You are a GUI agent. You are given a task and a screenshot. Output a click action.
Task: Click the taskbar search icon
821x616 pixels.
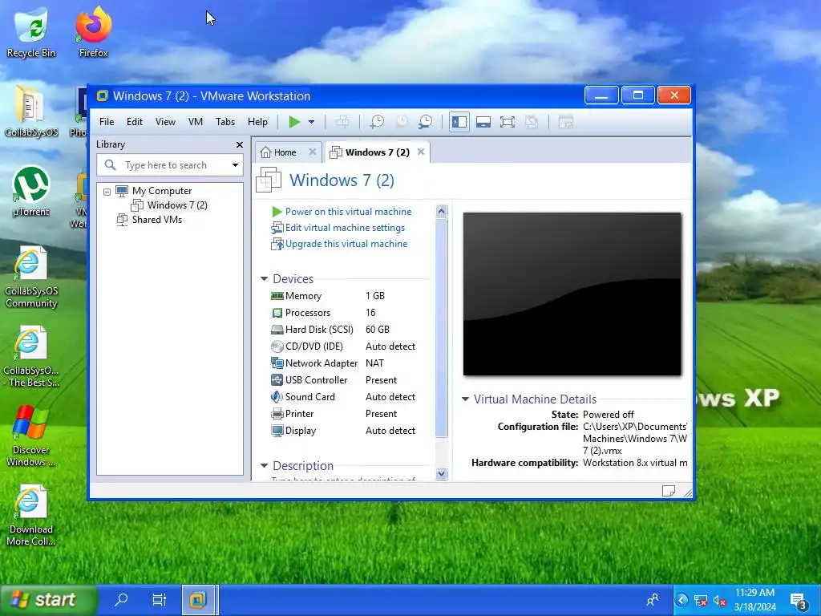pyautogui.click(x=121, y=600)
